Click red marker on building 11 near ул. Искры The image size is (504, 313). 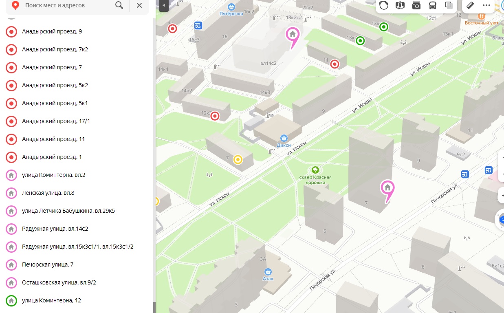tap(335, 64)
